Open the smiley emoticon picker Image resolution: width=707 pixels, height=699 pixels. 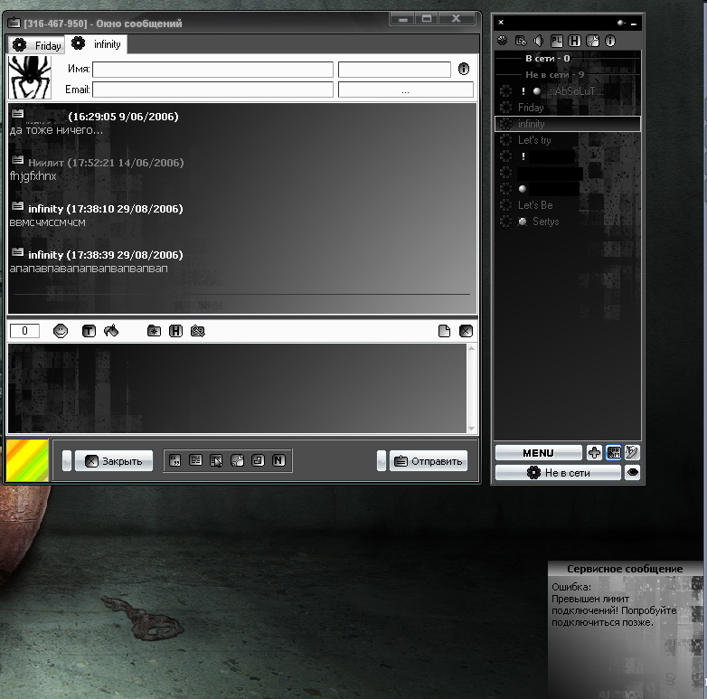click(61, 331)
